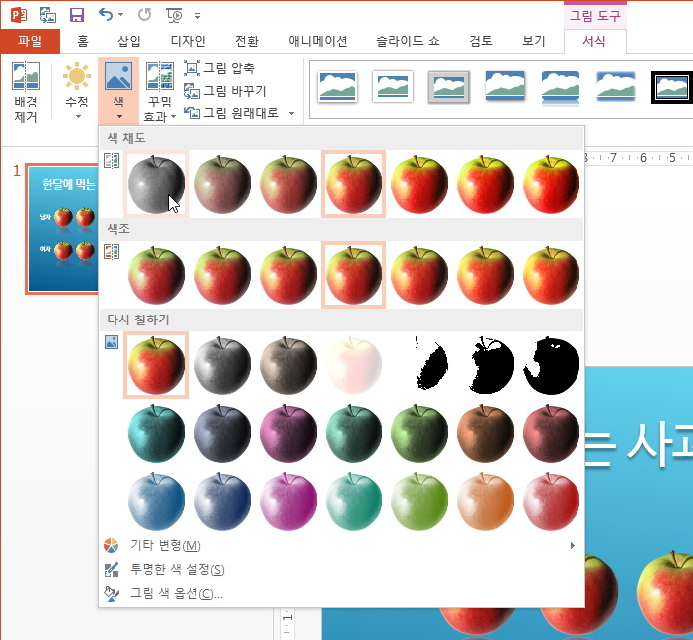Viewport: 693px width, 640px height.
Task: Click the Undo arrow icon
Action: tap(106, 15)
